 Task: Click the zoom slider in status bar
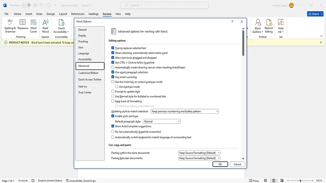click(300, 181)
